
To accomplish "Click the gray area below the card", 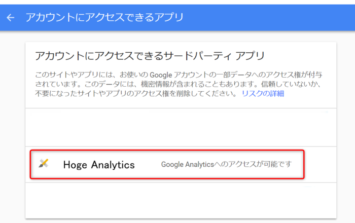I will 181,221.
